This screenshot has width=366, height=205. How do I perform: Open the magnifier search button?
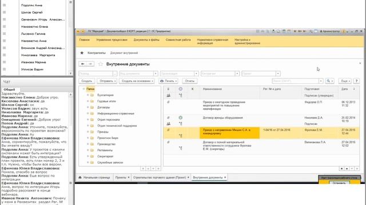330,81
